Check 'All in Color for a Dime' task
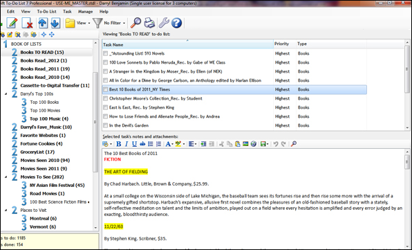 pos(105,80)
